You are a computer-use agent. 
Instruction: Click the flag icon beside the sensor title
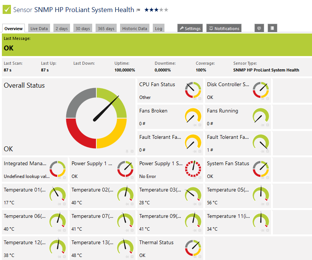pos(138,10)
